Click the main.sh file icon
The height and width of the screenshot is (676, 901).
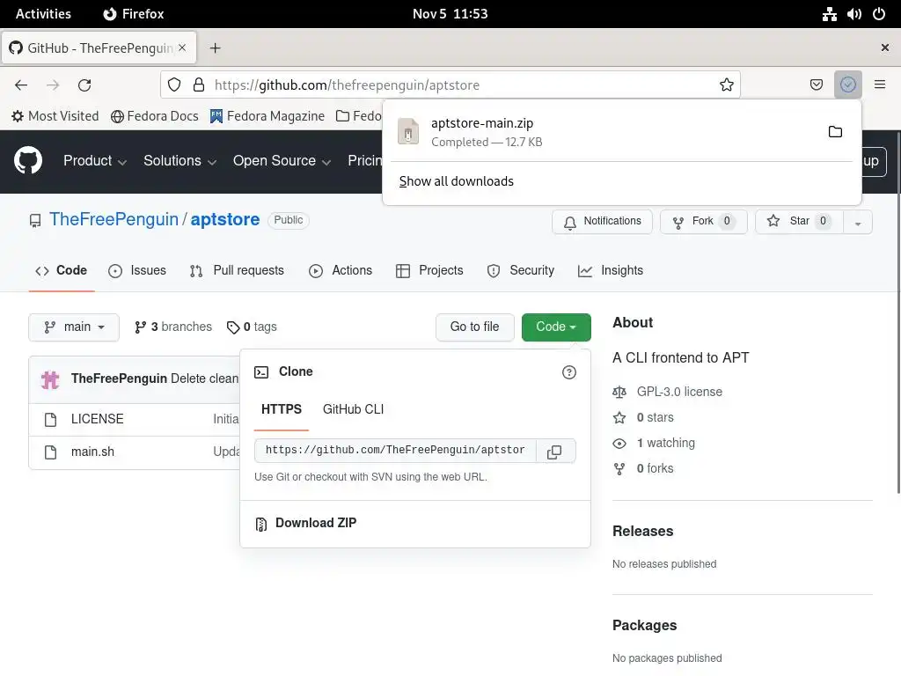50,452
